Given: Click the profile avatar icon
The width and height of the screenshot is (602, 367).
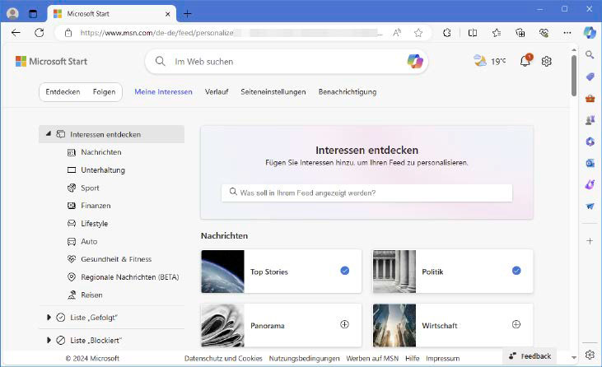Looking at the screenshot, I should 12,14.
